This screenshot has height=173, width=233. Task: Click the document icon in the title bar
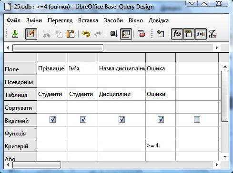8,7
